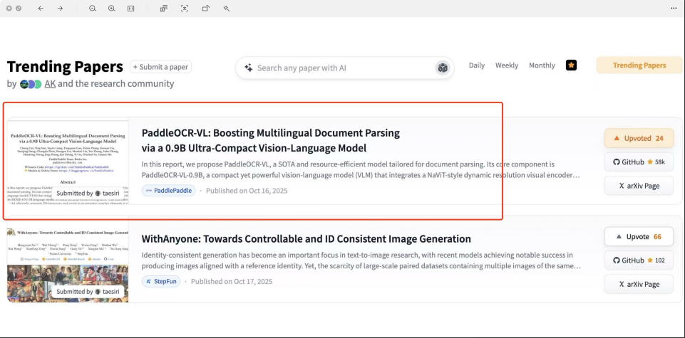Screen dimensions: 685x338
Task: Open the WithAnyone paper title
Action: coord(306,239)
